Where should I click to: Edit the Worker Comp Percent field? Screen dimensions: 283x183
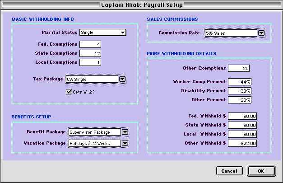point(240,82)
